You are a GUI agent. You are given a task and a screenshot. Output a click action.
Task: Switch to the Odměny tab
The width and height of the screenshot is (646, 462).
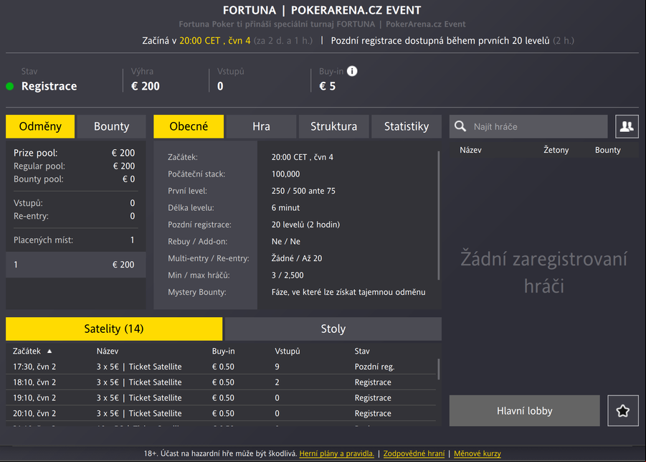[40, 126]
